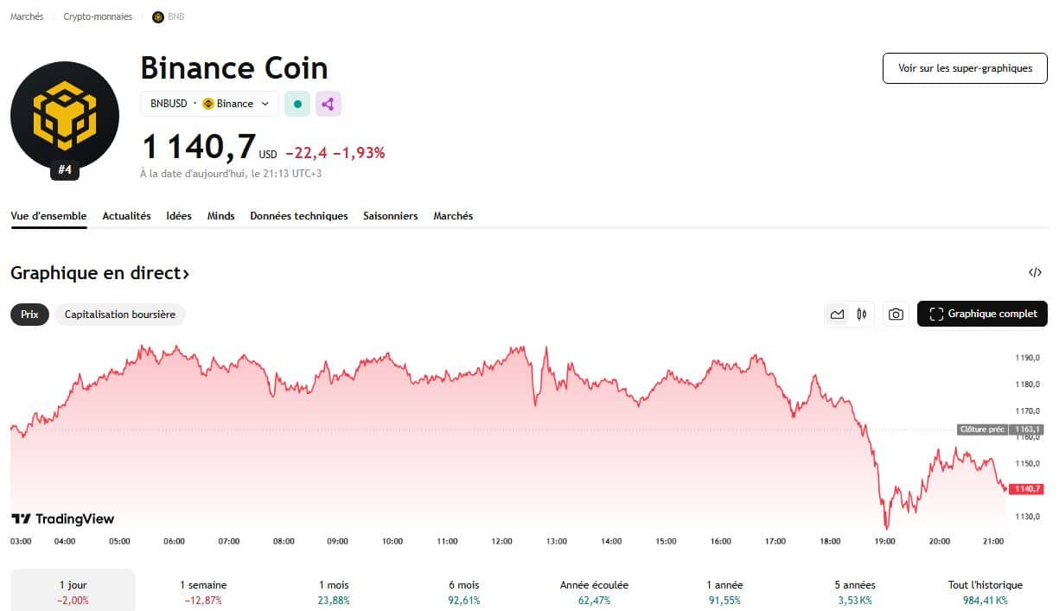1059x611 pixels.
Task: Switch to candlestick chart style icon
Action: [x=861, y=315]
